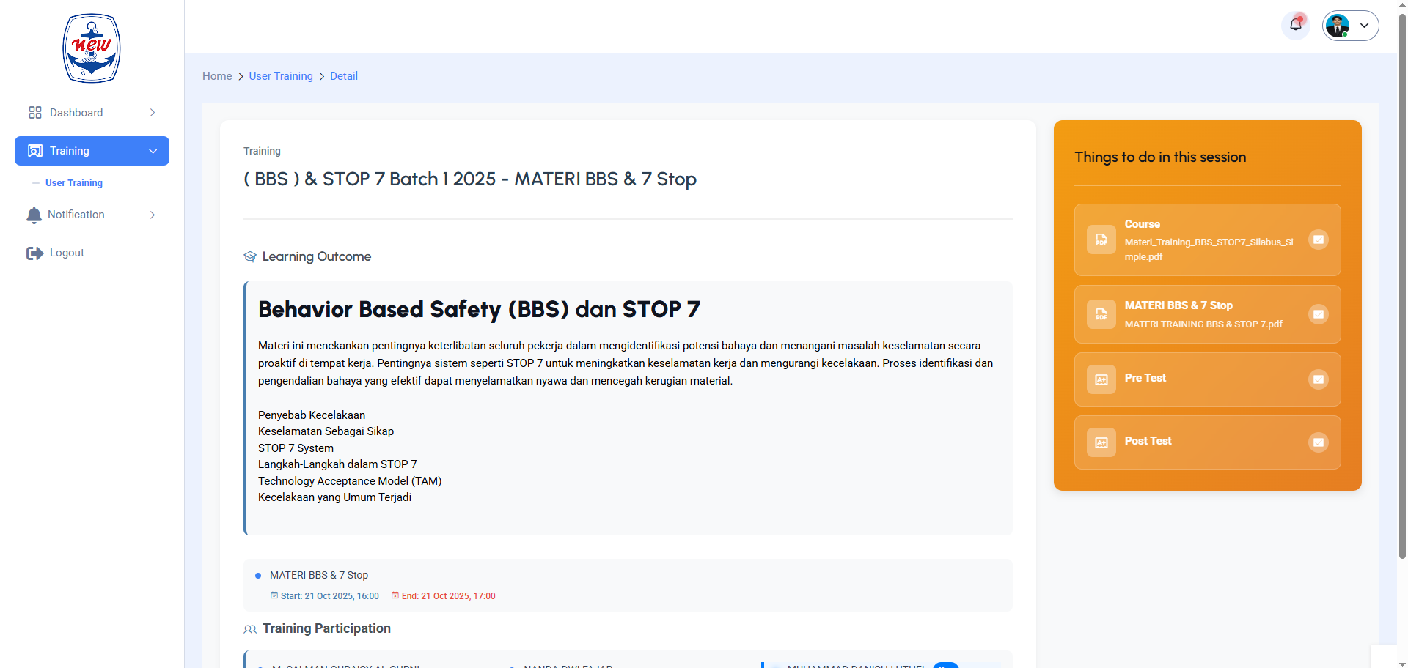
Task: Click the Pre Test quiz icon
Action: click(x=1101, y=379)
